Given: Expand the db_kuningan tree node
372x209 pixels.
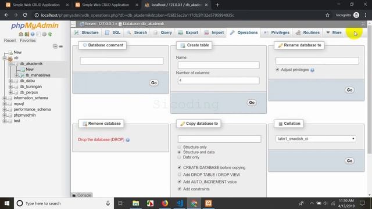Looking at the screenshot, I should click(x=10, y=87).
